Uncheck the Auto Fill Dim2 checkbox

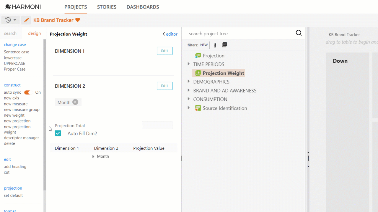coord(58,133)
